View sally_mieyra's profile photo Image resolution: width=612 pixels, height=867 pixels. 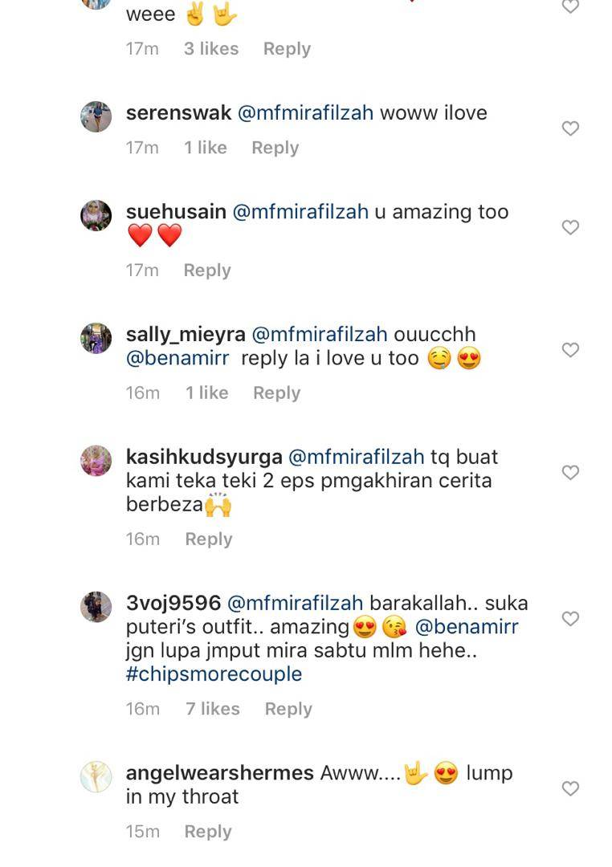(x=96, y=339)
